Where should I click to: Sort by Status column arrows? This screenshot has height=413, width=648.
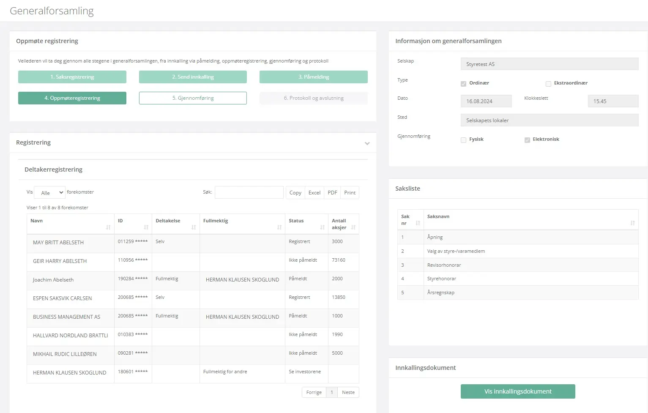pyautogui.click(x=322, y=227)
